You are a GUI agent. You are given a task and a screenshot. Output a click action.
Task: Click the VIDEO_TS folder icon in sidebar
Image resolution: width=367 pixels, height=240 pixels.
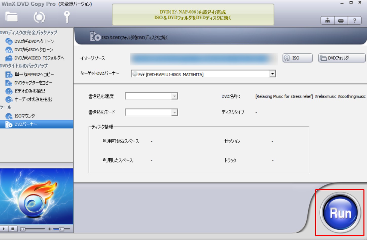tap(9, 58)
